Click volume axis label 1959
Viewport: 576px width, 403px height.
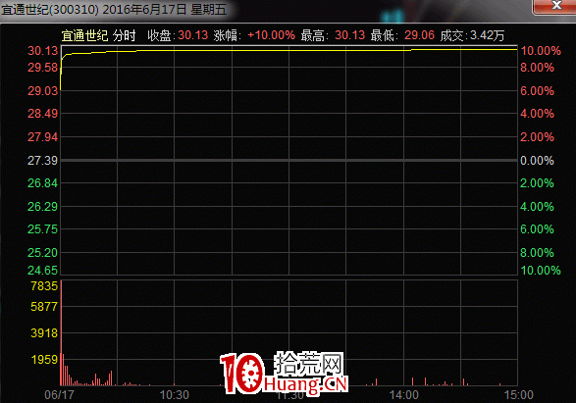[x=44, y=359]
